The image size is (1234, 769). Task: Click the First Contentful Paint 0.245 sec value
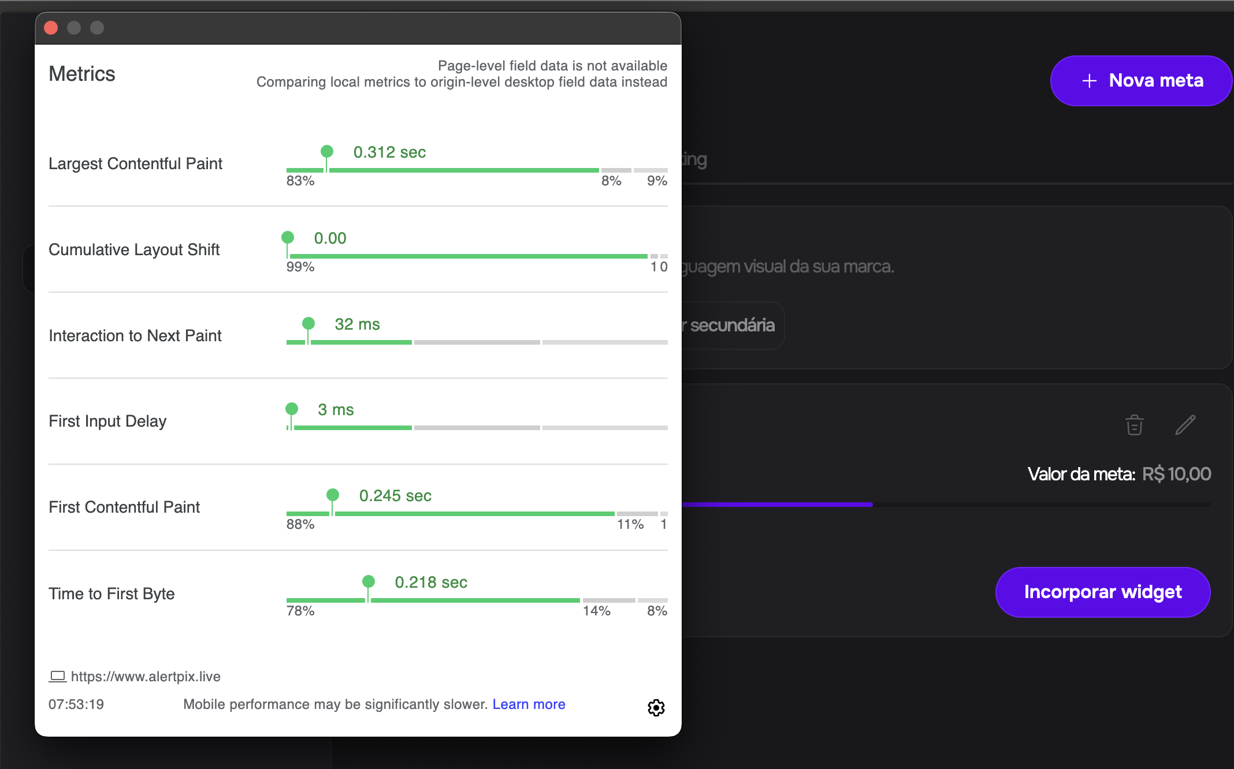click(x=395, y=496)
